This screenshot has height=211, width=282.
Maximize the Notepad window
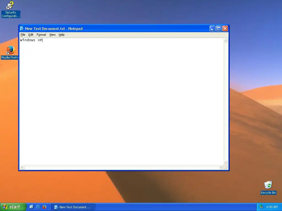219,28
